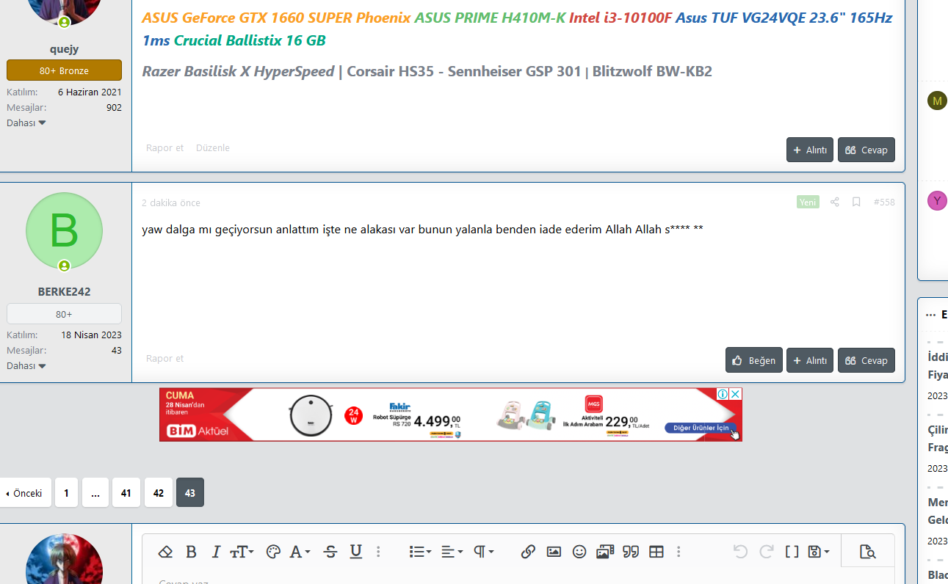Screen dimensions: 948x584
Task: Go to previous page with Önceki
Action: click(x=25, y=493)
